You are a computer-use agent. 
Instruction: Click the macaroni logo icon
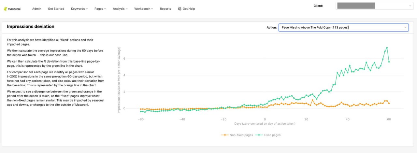[6, 9]
